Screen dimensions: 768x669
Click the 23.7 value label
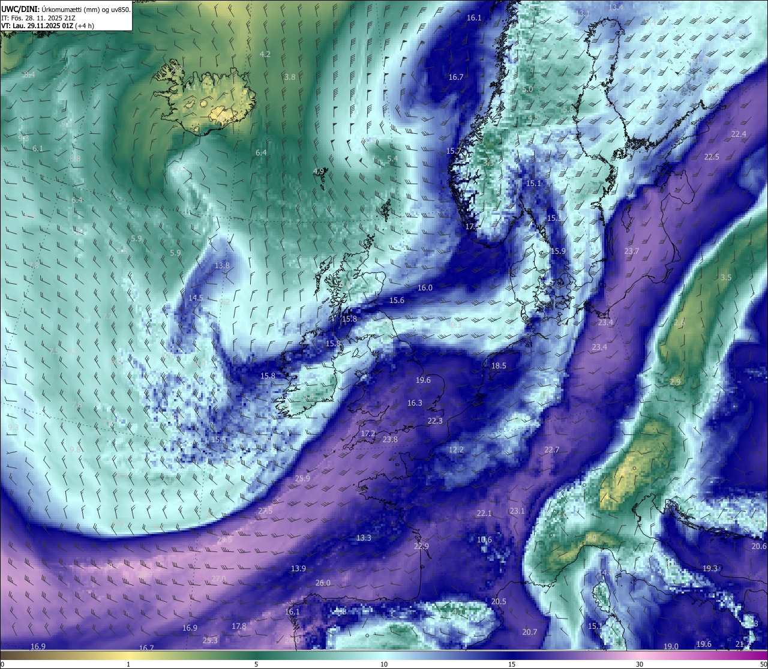[x=632, y=251]
